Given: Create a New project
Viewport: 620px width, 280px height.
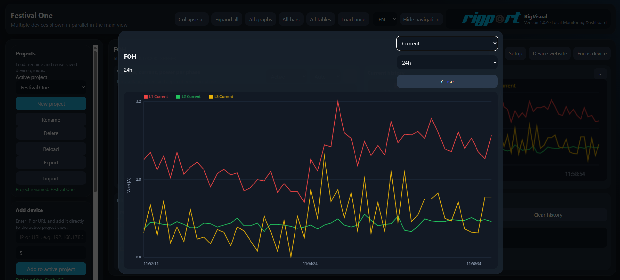Looking at the screenshot, I should pos(51,104).
